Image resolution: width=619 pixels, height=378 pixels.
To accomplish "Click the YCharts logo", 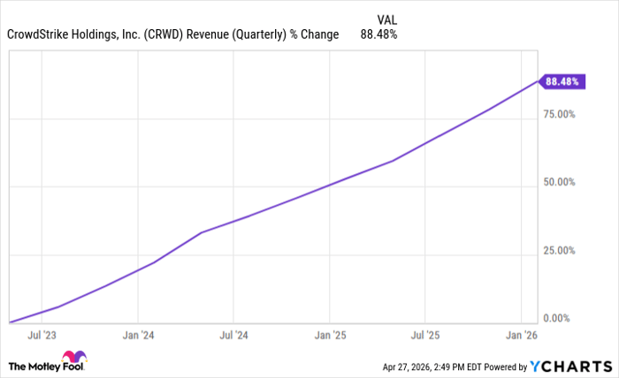I will [571, 367].
